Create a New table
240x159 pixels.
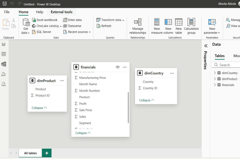tap(178, 26)
